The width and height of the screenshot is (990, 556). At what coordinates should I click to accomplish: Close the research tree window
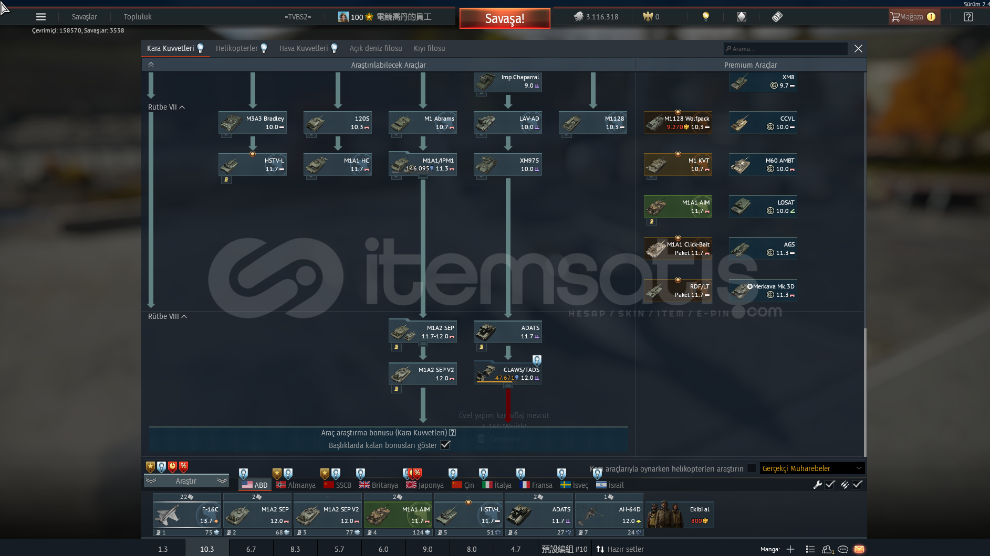858,48
